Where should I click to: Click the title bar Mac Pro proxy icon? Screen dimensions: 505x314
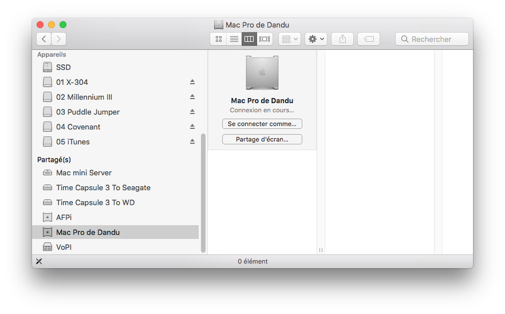coord(219,25)
